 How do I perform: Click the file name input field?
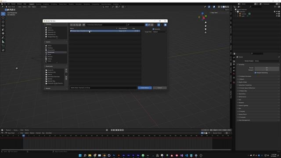point(104,88)
